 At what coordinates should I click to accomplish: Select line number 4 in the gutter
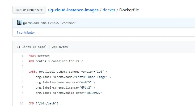click(x=23, y=72)
